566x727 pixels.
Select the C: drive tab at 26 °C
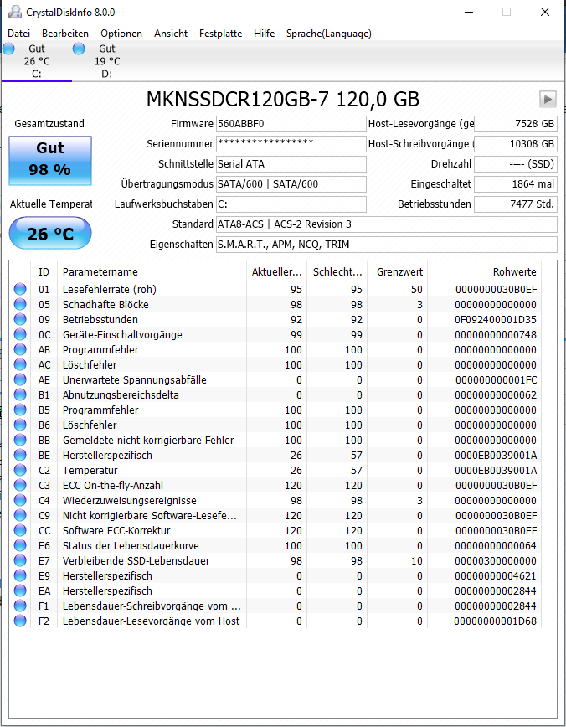point(37,61)
